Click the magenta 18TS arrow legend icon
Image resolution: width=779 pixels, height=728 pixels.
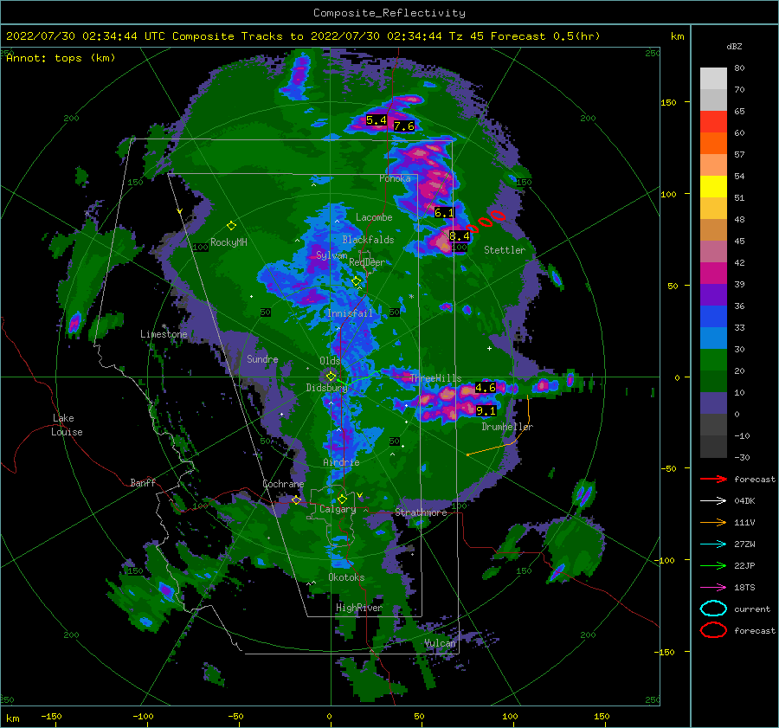[x=713, y=588]
